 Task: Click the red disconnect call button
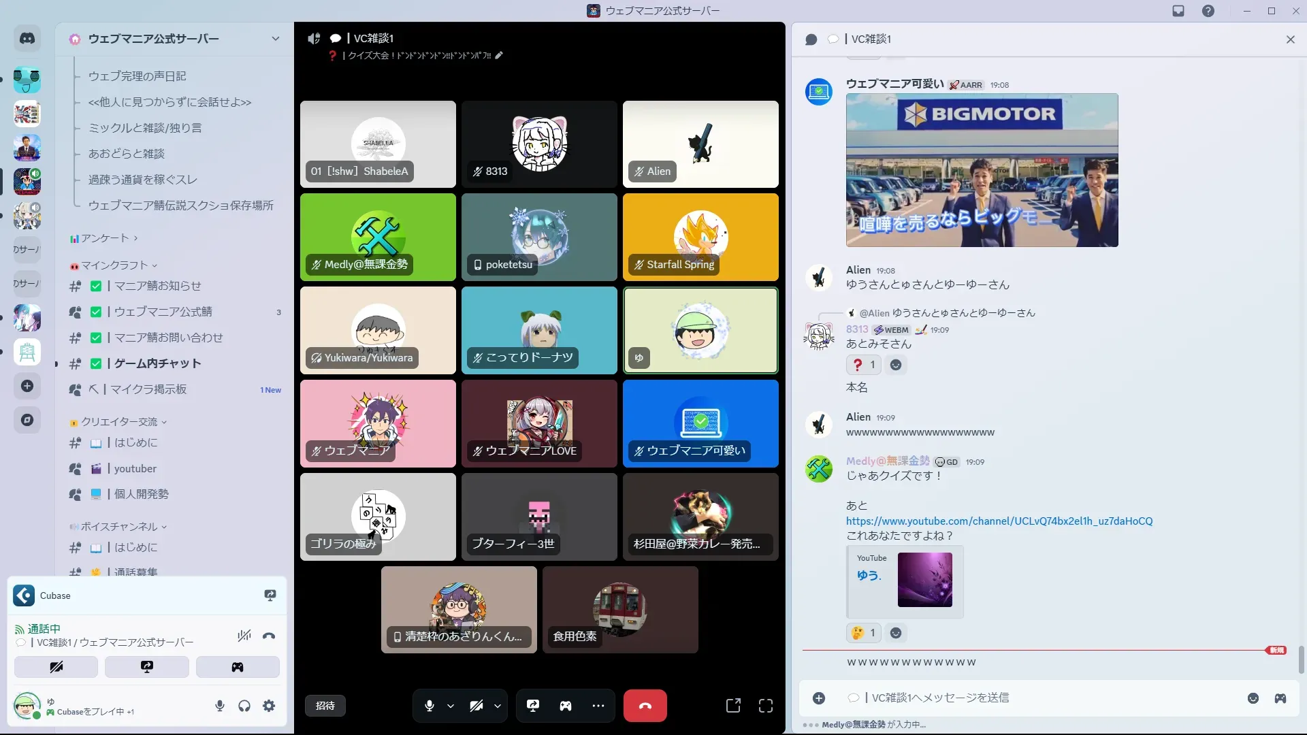tap(645, 706)
